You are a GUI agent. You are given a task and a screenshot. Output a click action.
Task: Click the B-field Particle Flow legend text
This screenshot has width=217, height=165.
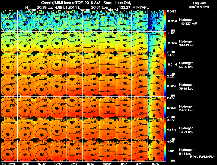point(202,157)
